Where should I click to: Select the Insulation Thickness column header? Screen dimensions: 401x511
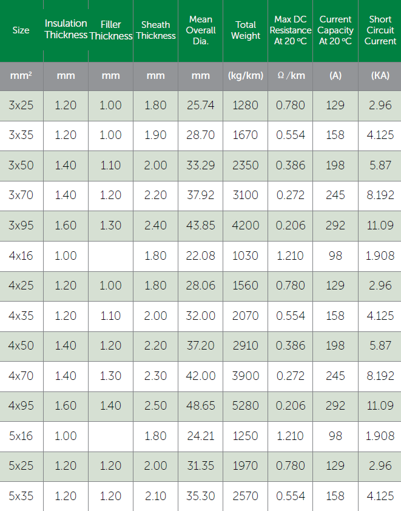pyautogui.click(x=66, y=29)
